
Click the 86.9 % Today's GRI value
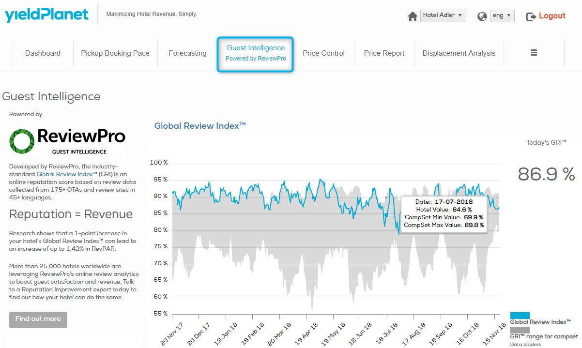coord(547,174)
